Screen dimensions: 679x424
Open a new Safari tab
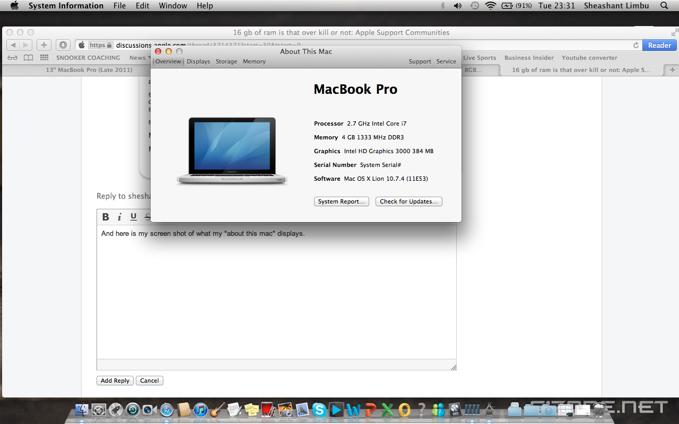(673, 70)
